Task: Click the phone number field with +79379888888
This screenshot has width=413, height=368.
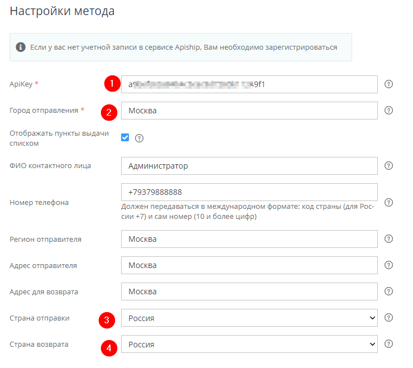Action: [x=249, y=192]
